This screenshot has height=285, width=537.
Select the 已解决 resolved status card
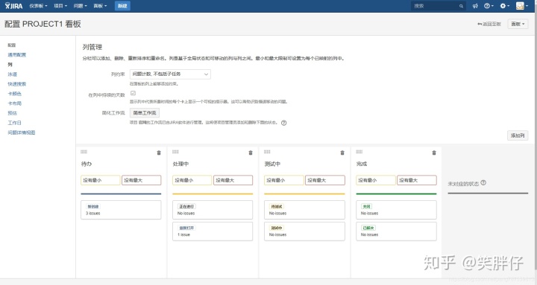click(x=396, y=231)
